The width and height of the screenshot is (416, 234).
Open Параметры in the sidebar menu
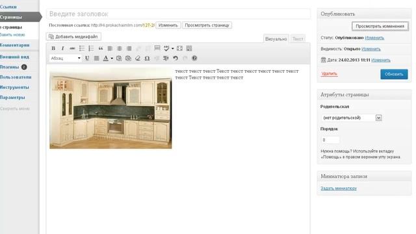click(12, 97)
